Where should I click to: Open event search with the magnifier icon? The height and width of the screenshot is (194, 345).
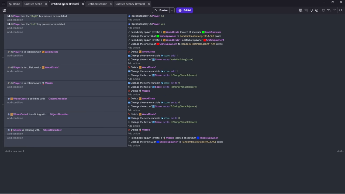(x=341, y=10)
